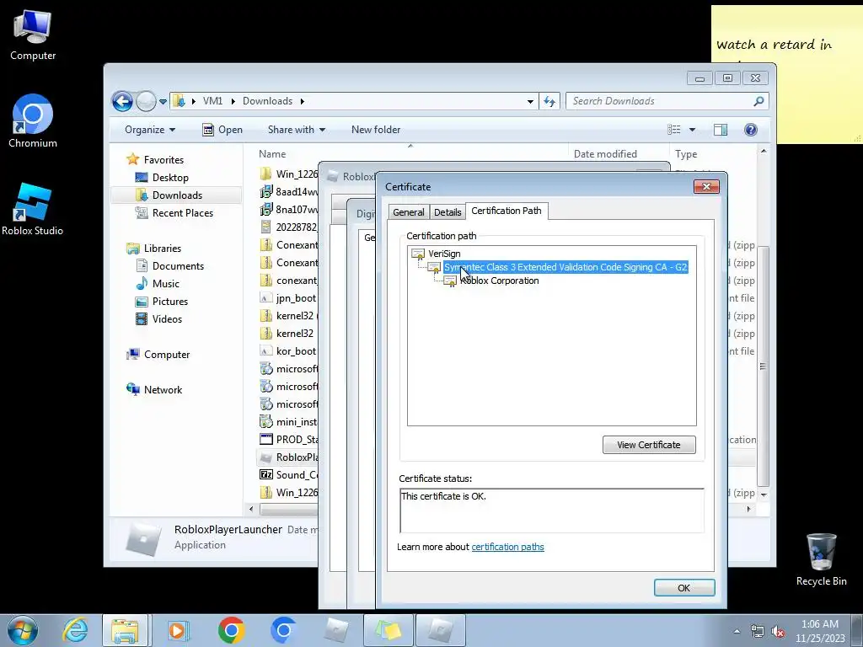This screenshot has width=863, height=647.
Task: Launch Google Chrome from the taskbar
Action: click(231, 630)
